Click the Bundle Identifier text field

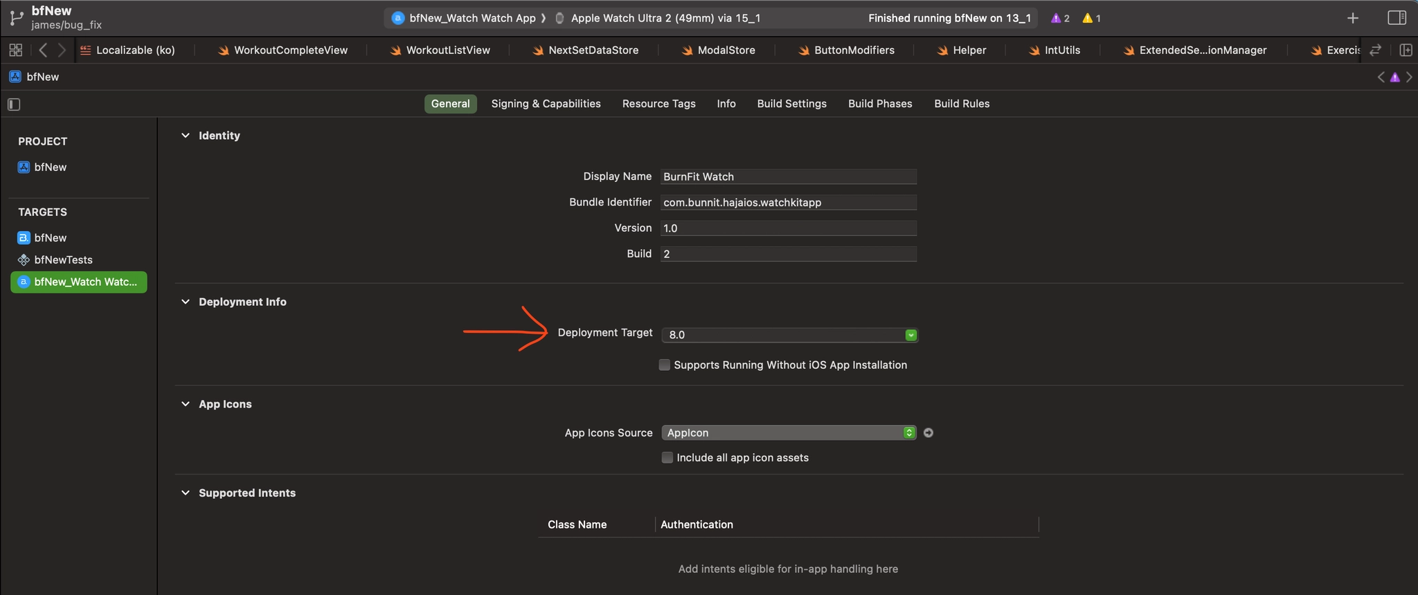[788, 203]
